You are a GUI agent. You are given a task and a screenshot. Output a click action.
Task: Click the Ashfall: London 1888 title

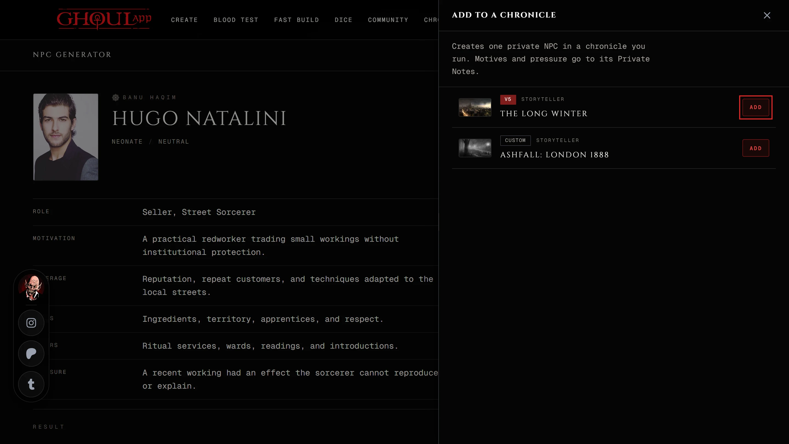click(x=554, y=155)
